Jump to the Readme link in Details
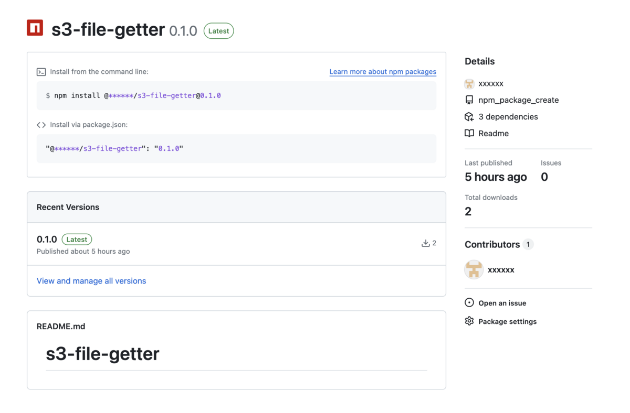This screenshot has width=630, height=413. click(x=493, y=134)
